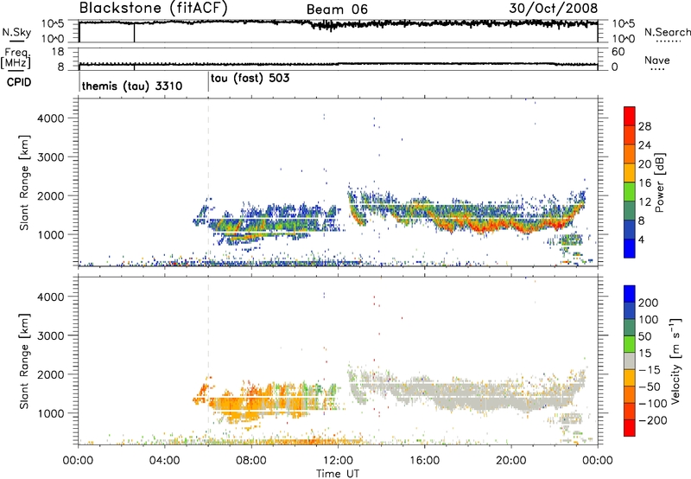Screen dimensions: 691x479
Task: Click the '3000' tick on the velocity panel axis
Action: [51, 335]
